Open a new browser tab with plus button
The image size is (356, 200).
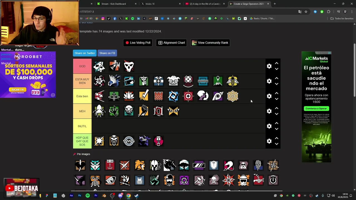click(x=275, y=4)
